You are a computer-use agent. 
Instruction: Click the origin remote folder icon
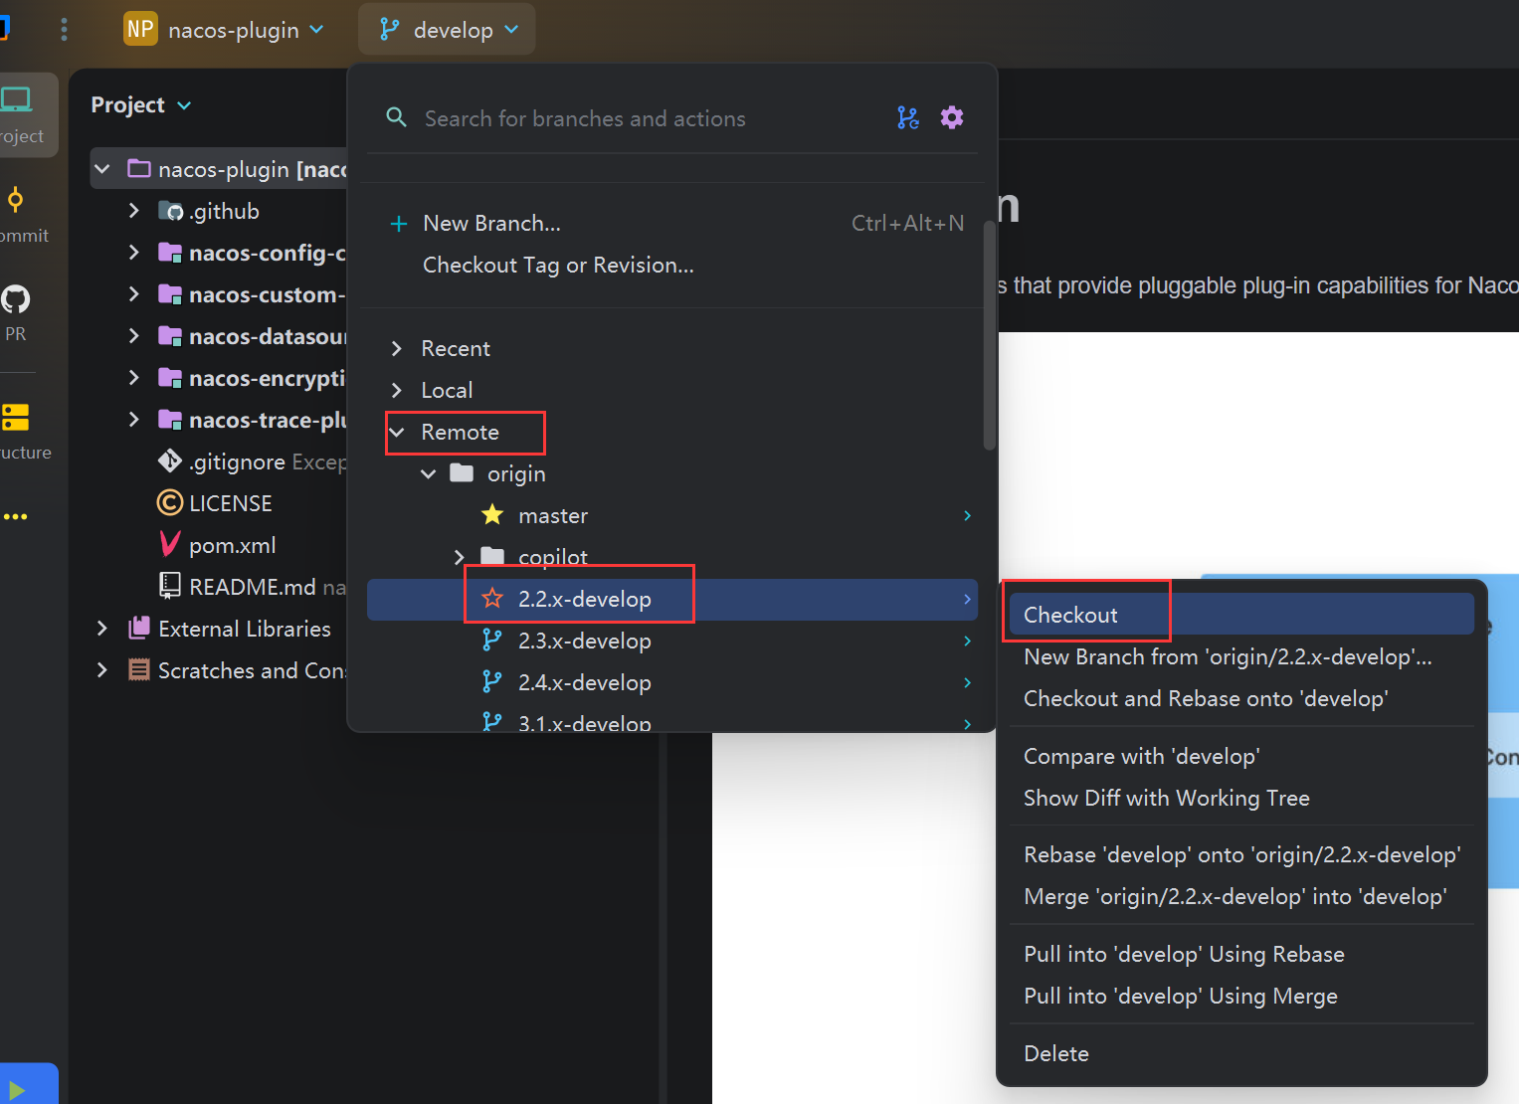462,472
